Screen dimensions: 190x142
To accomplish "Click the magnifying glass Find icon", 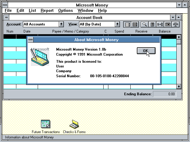I will [x=145, y=24].
